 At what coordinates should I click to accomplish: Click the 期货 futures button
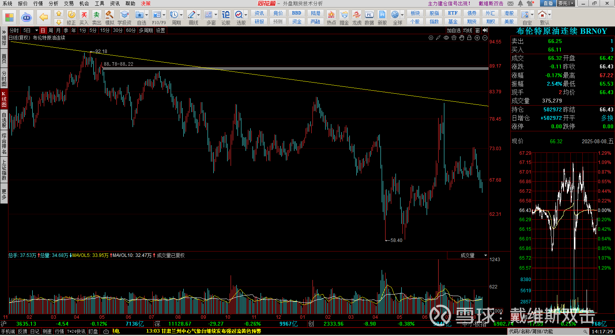[472, 22]
